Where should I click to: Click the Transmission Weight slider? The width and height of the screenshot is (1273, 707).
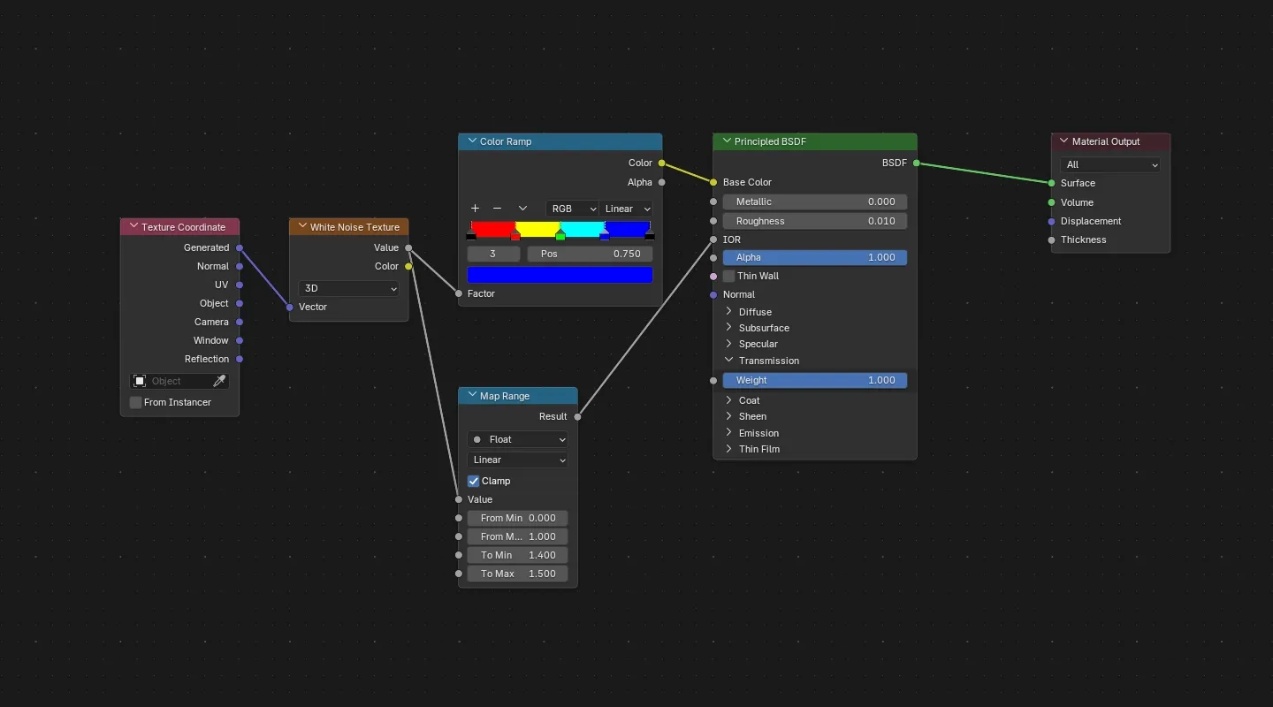(x=815, y=380)
